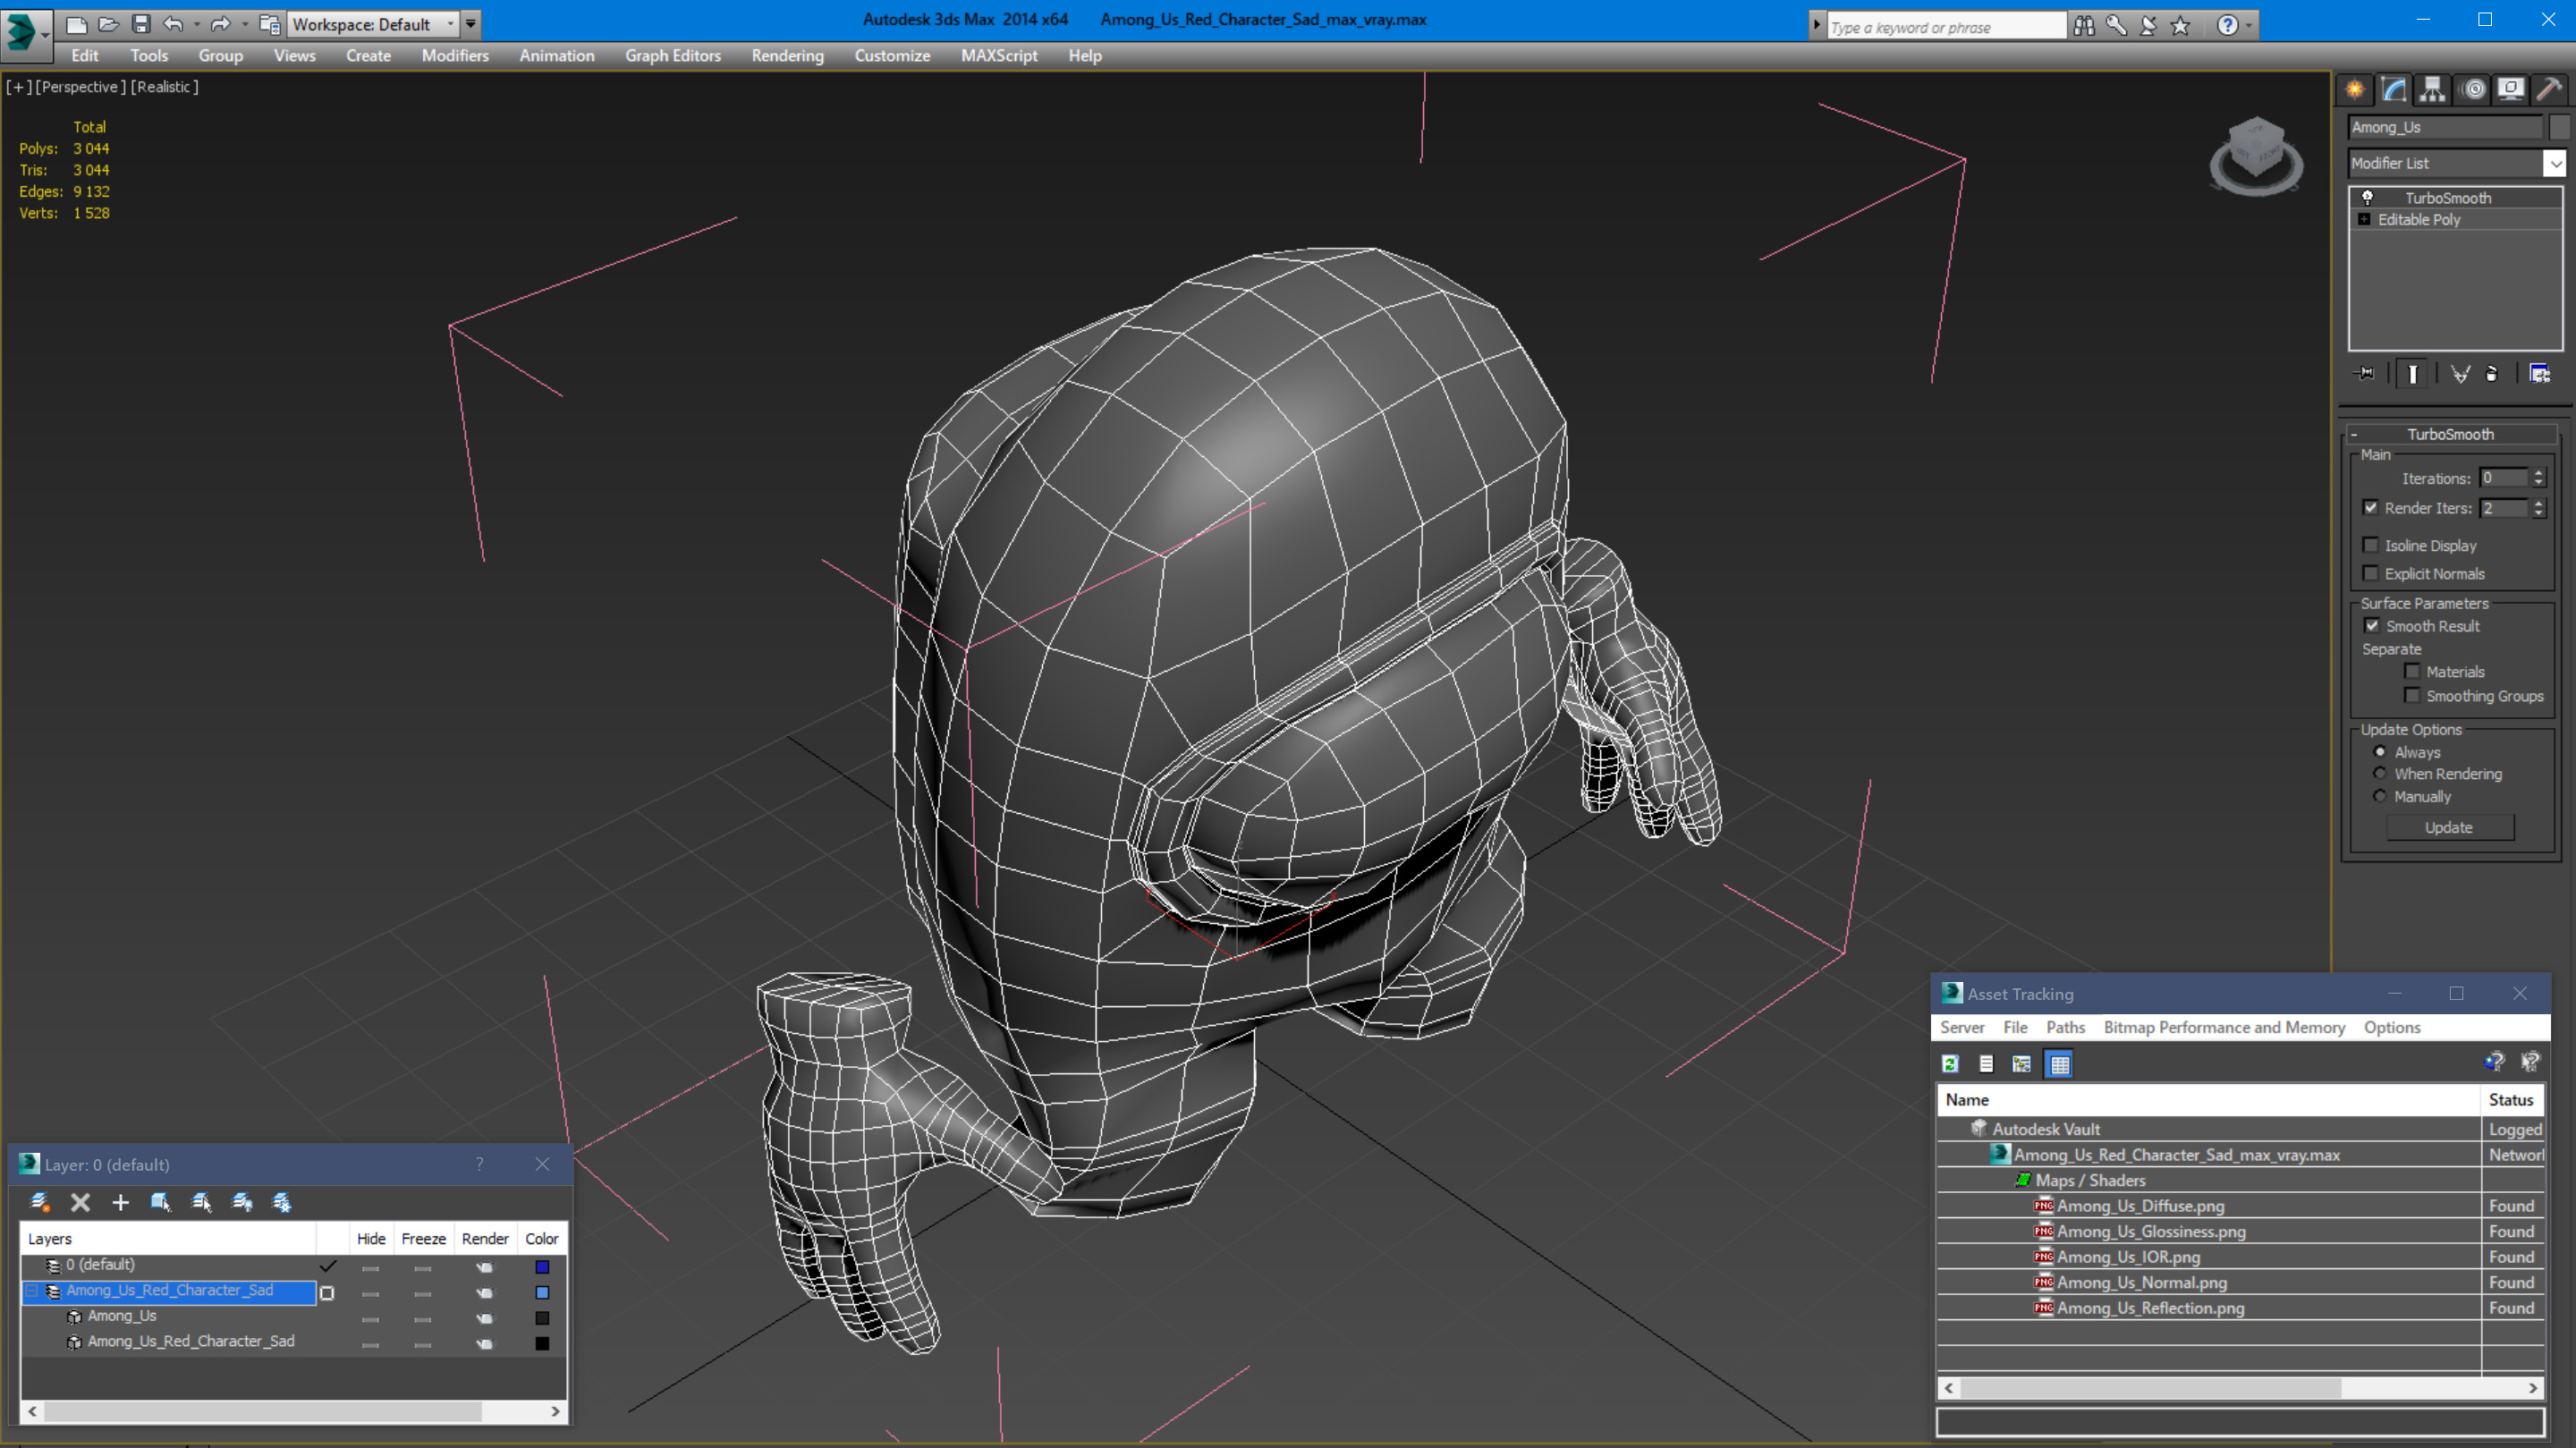
Task: Open Configure Modifier Sets icon
Action: (x=2540, y=374)
